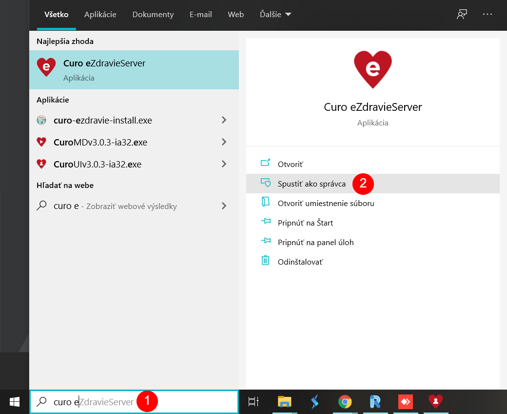
Task: Click the Curo eZdravieServer best match icon
Action: click(x=46, y=67)
